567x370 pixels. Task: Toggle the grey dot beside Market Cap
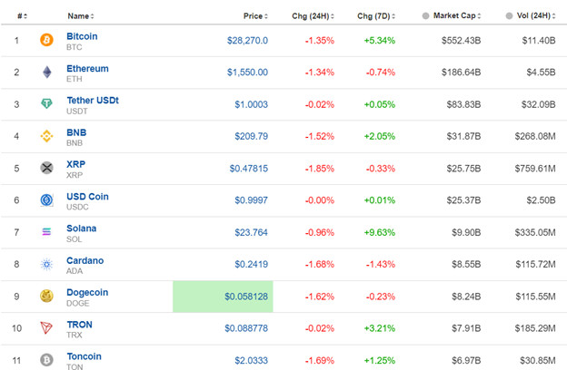425,16
